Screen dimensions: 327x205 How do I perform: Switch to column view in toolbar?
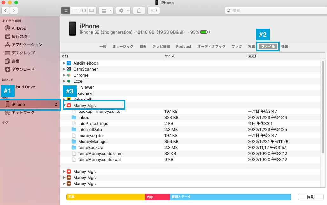[83, 10]
